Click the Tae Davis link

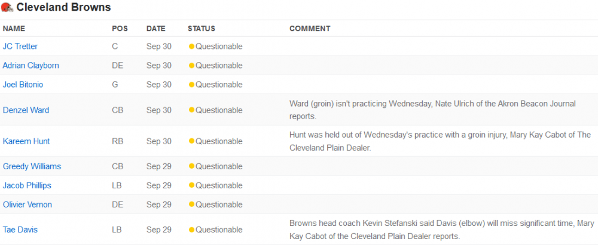[20, 230]
